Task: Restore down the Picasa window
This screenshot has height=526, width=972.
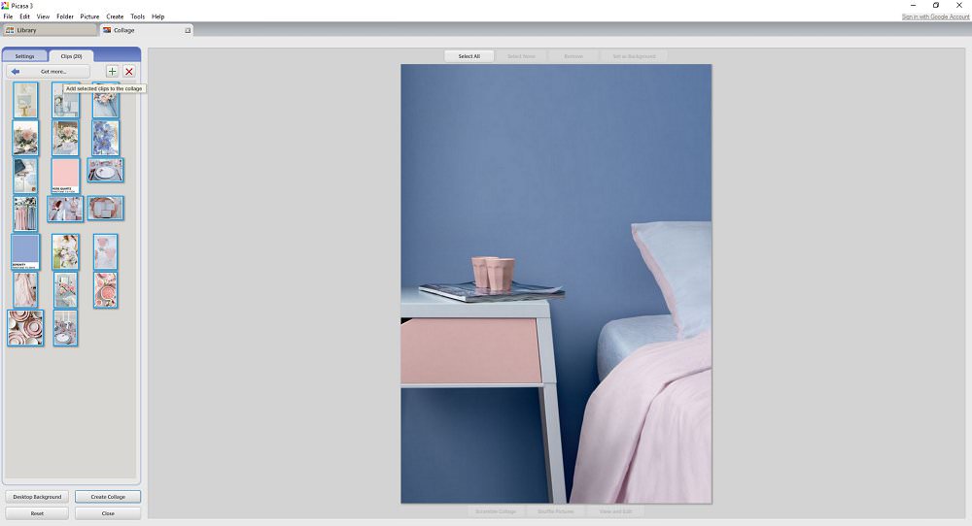Action: (936, 5)
